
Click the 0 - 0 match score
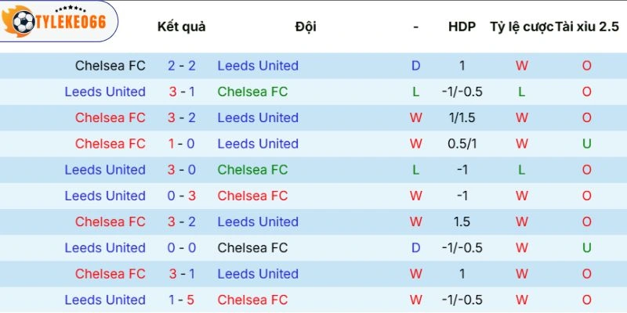coord(182,248)
